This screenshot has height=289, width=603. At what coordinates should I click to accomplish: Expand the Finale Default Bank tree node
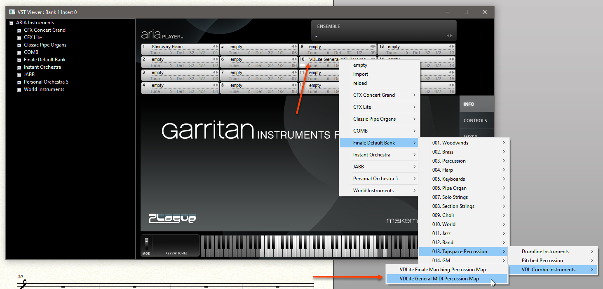point(19,60)
